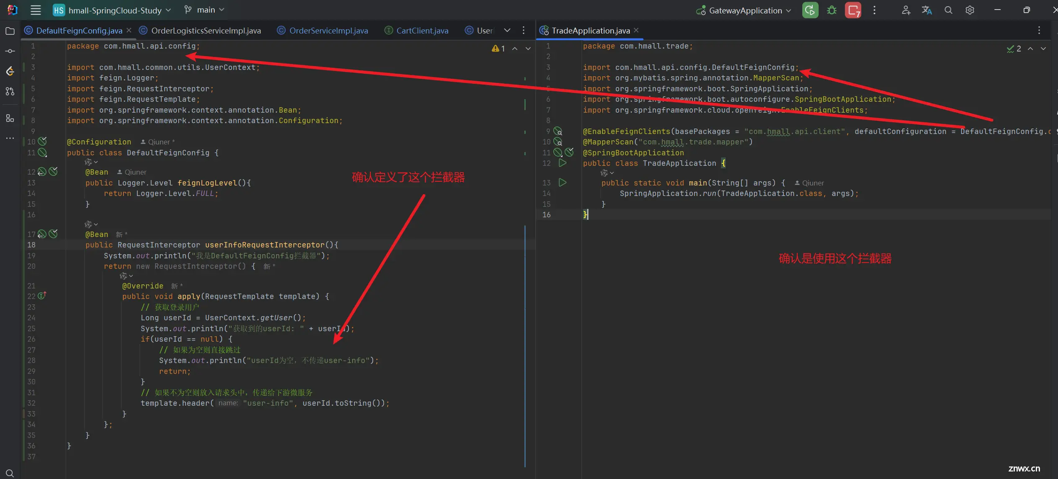Switch to DefaultFeignConfig.java tab
Image resolution: width=1058 pixels, height=479 pixels.
point(79,31)
